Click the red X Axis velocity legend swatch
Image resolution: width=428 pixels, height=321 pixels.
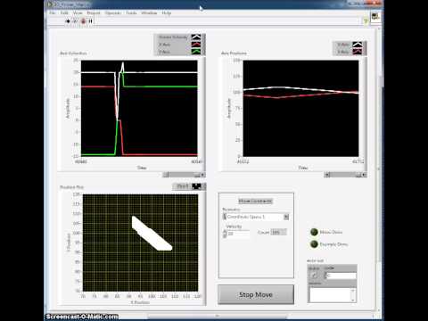point(196,45)
